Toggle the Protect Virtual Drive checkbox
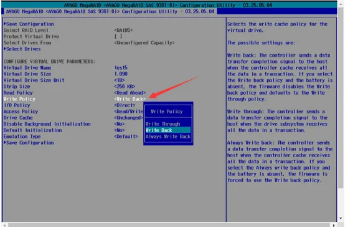 click(x=118, y=36)
